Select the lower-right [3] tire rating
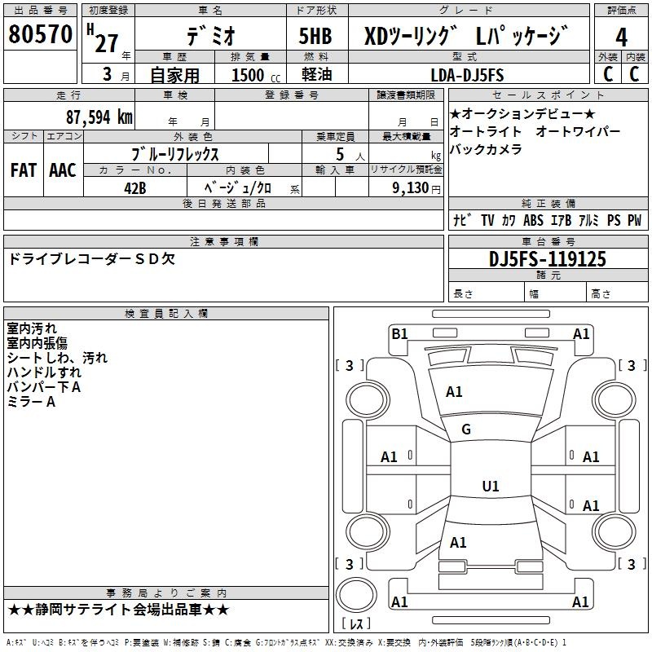Viewport: 652px width, 652px height. [628, 564]
